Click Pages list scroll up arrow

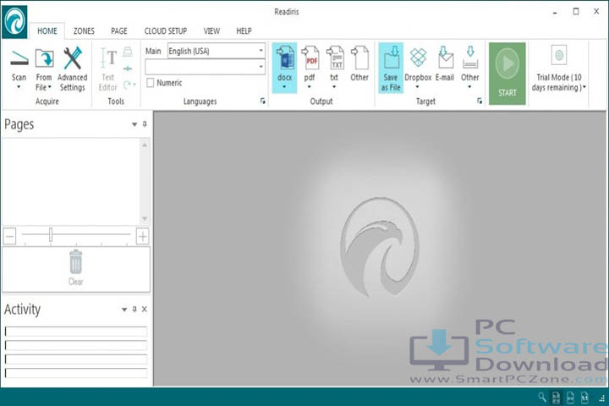click(145, 145)
